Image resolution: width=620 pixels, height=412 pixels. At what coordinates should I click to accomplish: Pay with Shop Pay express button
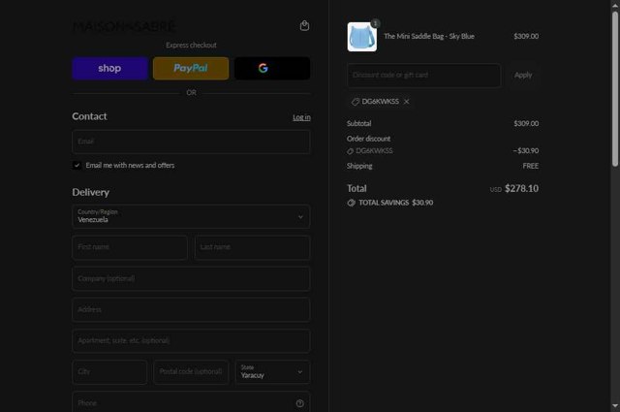pyautogui.click(x=109, y=68)
